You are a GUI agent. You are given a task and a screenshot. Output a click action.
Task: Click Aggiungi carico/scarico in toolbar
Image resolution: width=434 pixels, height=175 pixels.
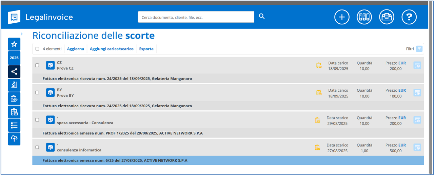pos(112,49)
